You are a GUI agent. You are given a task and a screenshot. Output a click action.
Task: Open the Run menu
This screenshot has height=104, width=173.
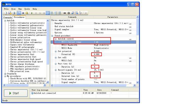pyautogui.click(x=20, y=9)
